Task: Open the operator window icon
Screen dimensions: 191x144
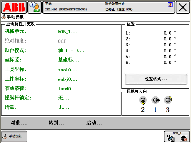Action: tap(34, 7)
